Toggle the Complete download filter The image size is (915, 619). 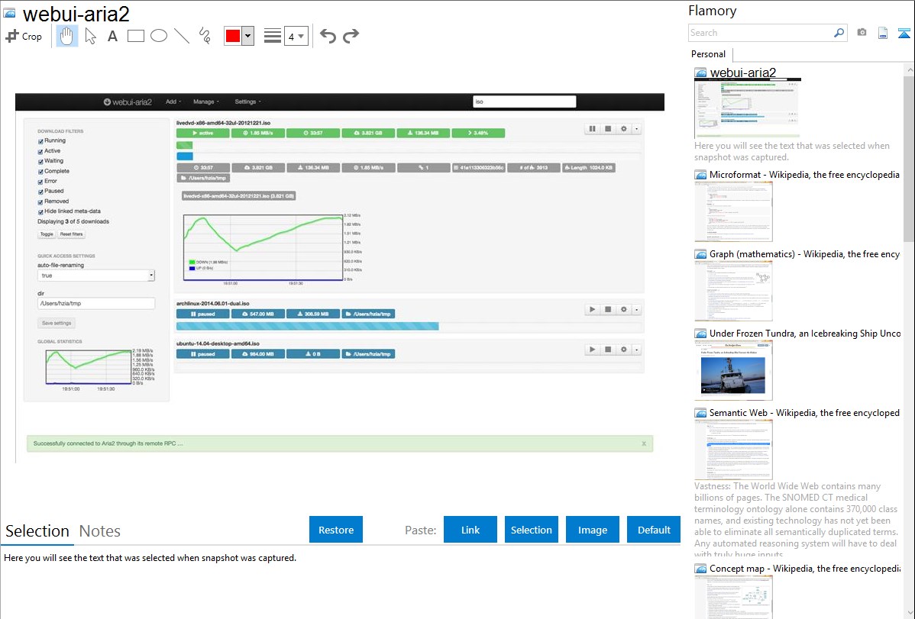tap(40, 172)
